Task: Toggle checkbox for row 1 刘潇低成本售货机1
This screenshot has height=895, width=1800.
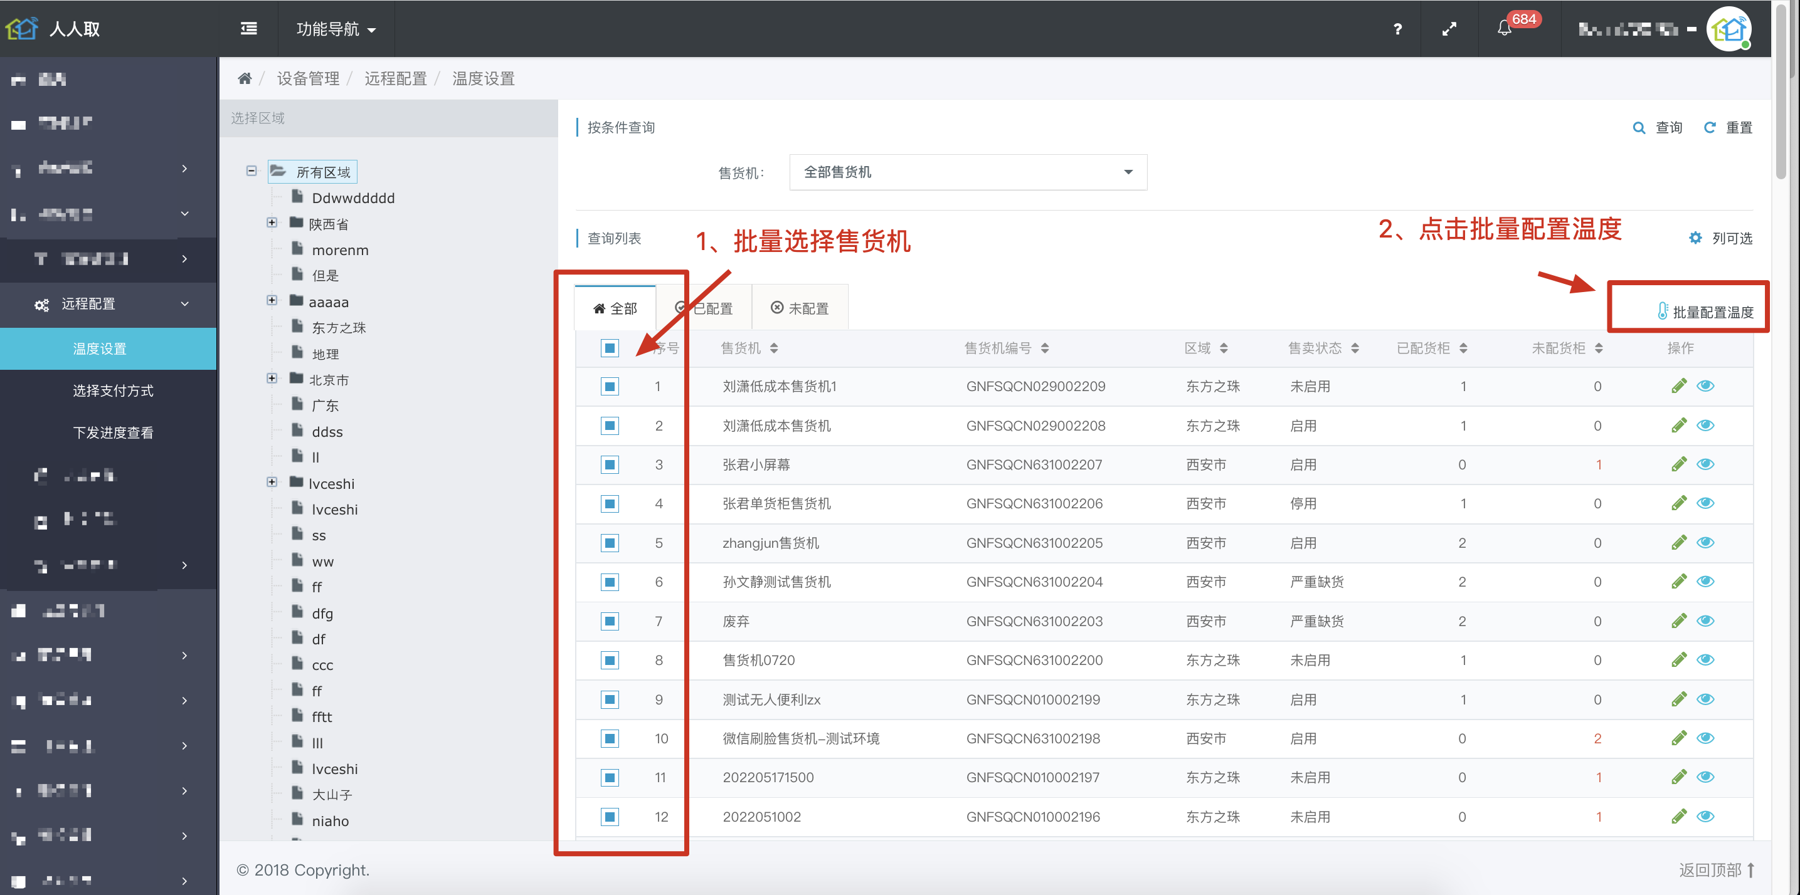Action: (610, 386)
